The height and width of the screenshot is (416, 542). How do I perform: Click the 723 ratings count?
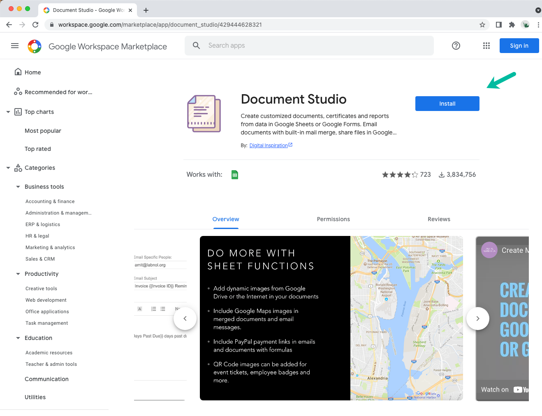426,175
